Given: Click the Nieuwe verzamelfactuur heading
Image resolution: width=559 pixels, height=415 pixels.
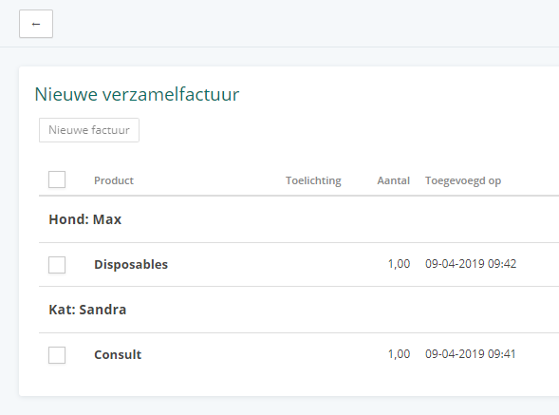Looking at the screenshot, I should [x=137, y=95].
